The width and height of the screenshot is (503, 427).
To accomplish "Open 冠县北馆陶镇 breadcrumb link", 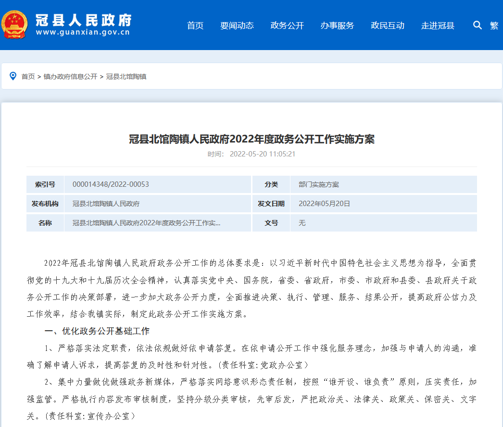I will click(x=126, y=77).
